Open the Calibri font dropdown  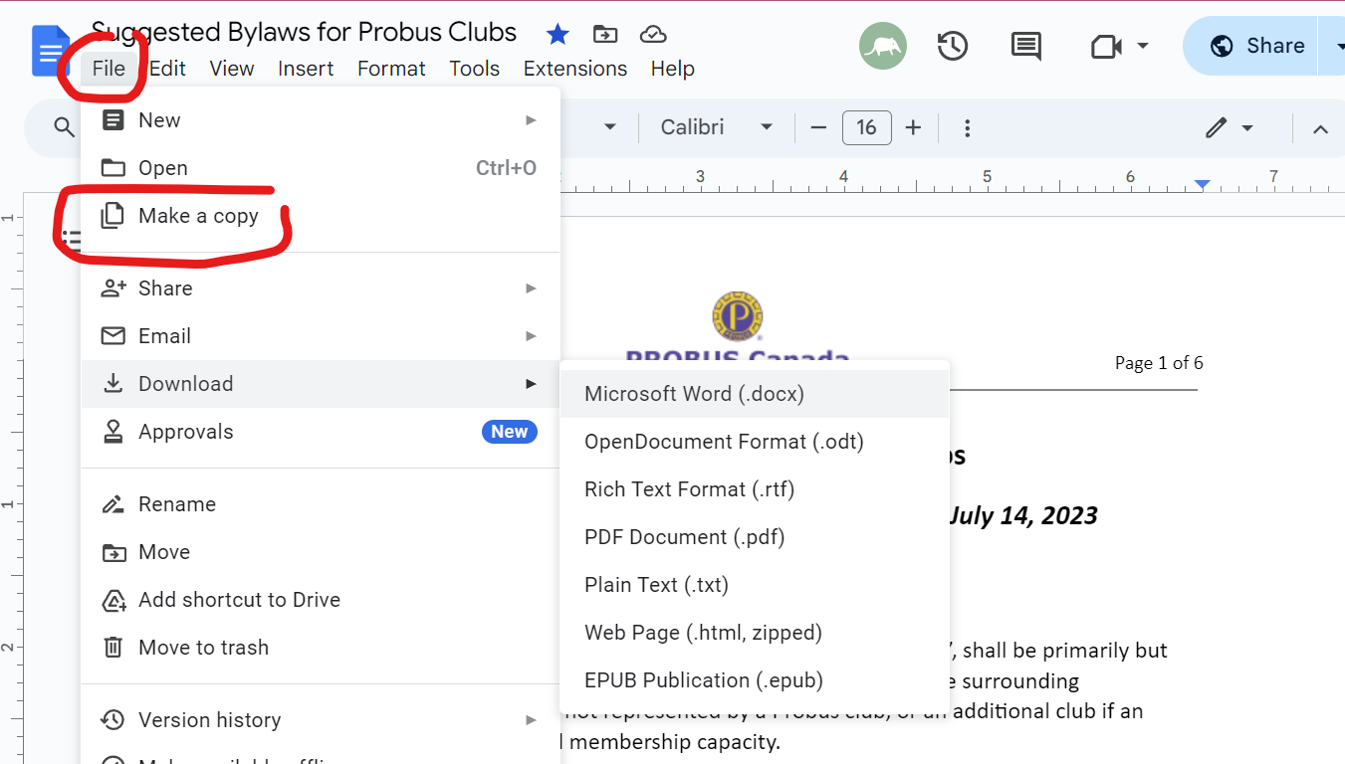[717, 127]
